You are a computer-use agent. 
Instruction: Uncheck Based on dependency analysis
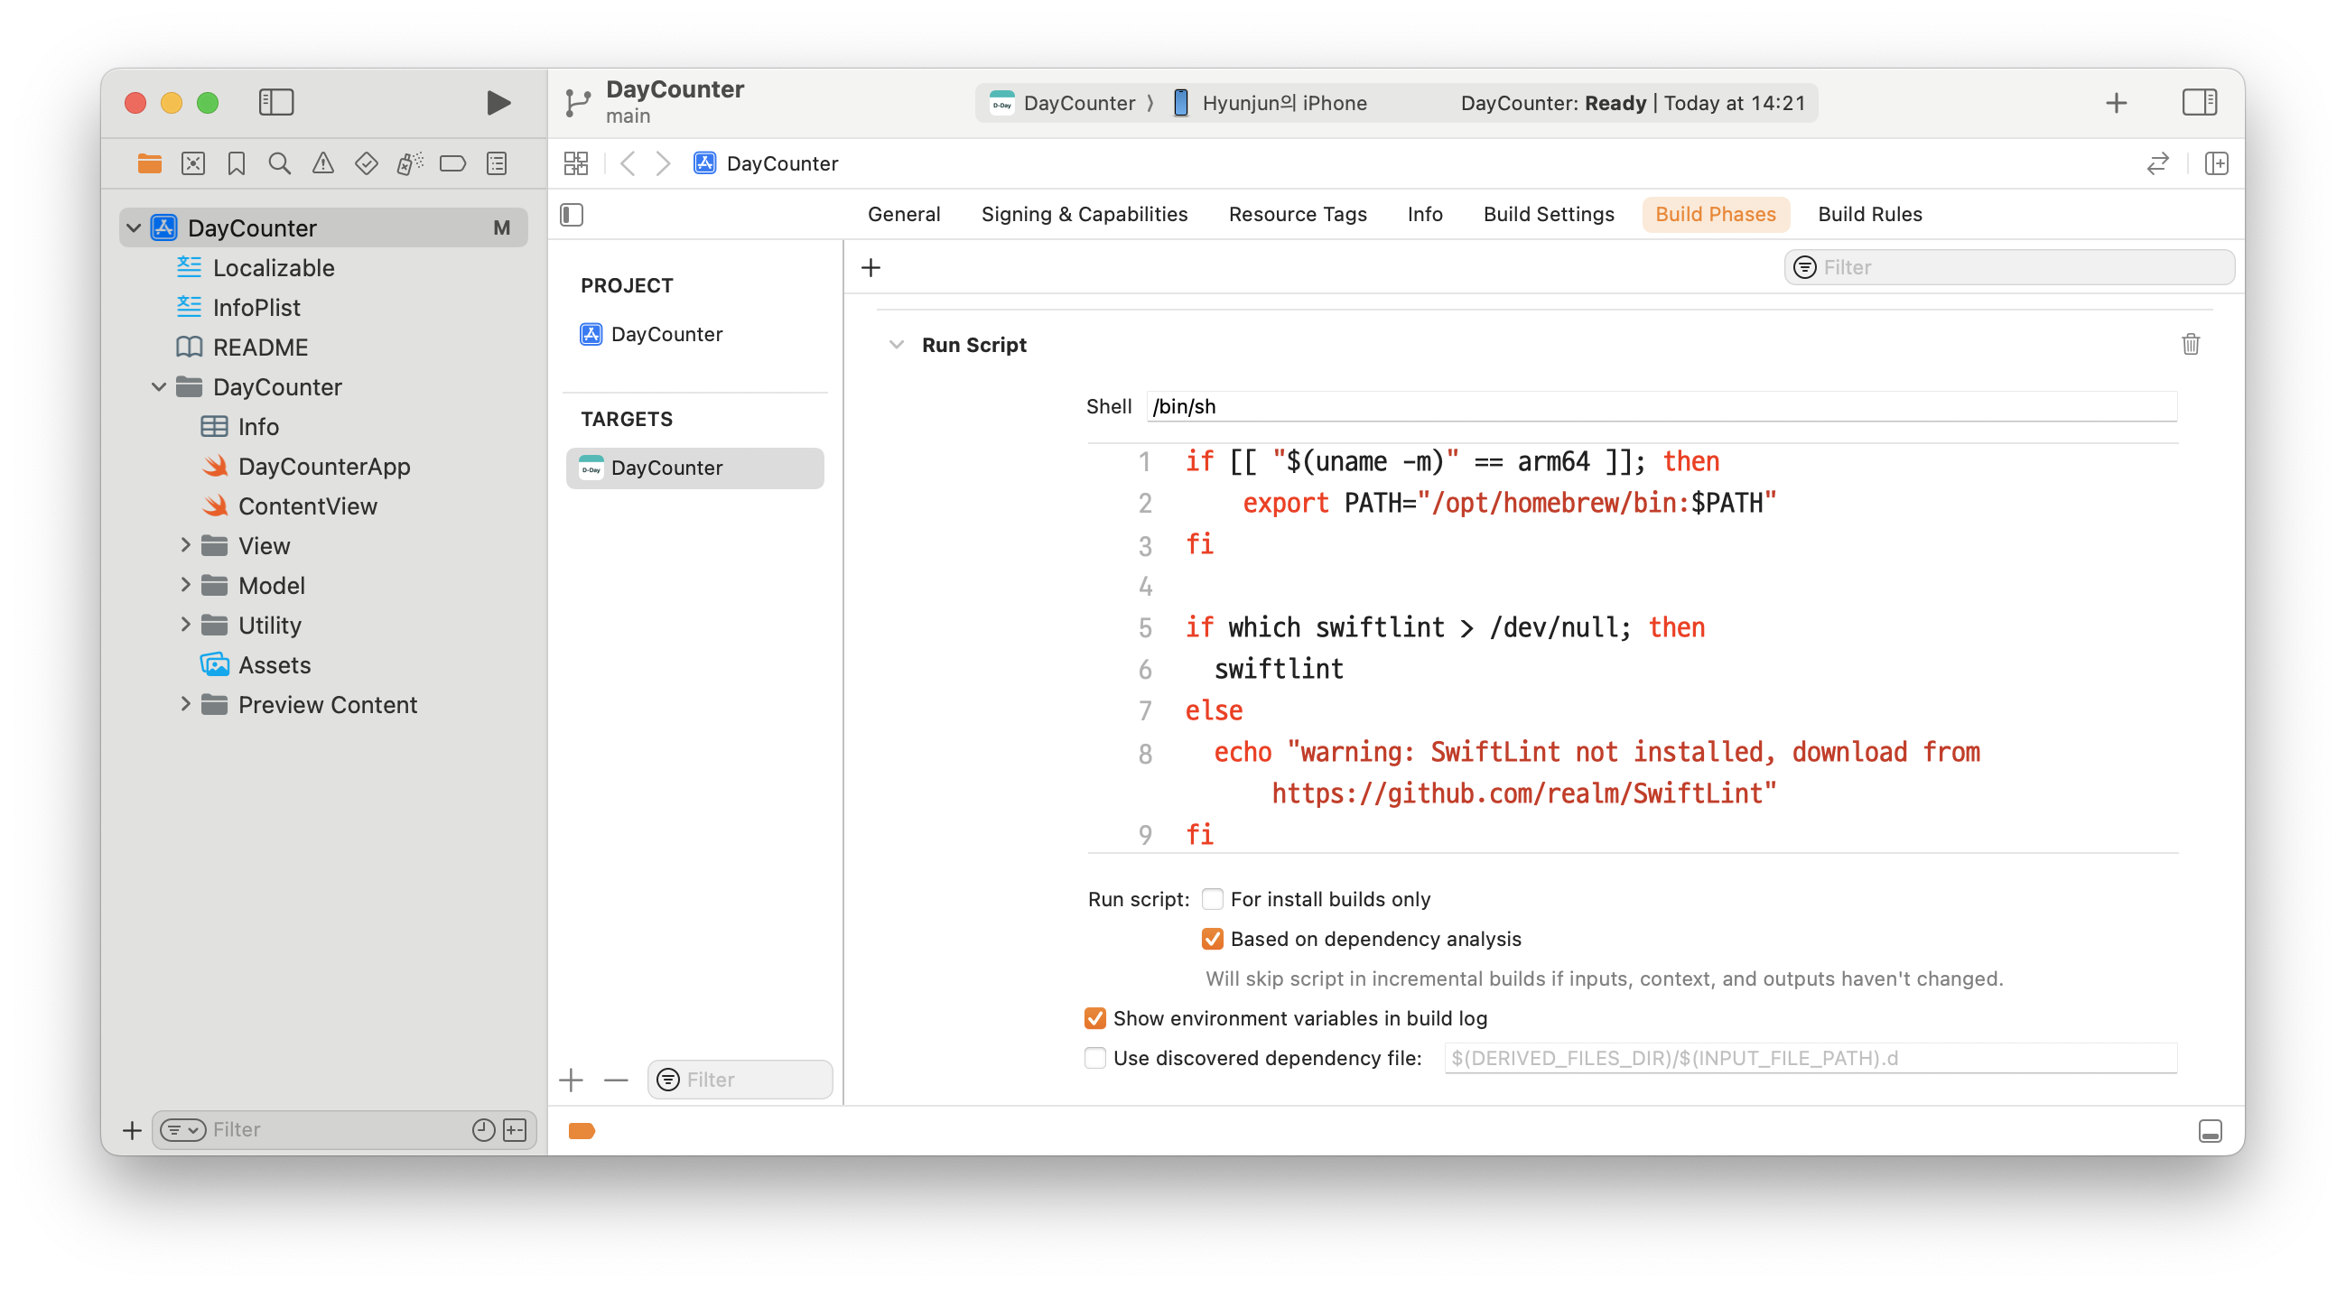[x=1212, y=940]
